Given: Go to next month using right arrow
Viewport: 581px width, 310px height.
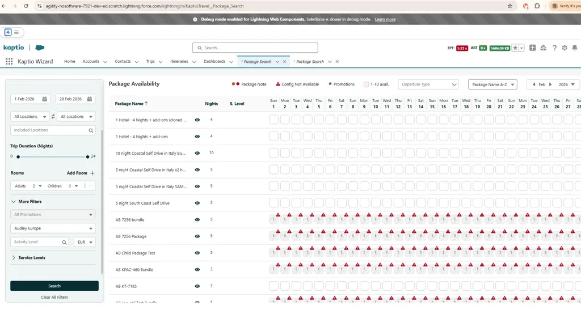Looking at the screenshot, I should (550, 84).
